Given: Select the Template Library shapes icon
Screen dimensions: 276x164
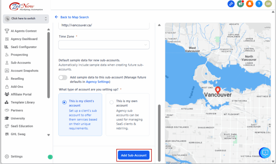Looking at the screenshot, I should pos(7,102).
